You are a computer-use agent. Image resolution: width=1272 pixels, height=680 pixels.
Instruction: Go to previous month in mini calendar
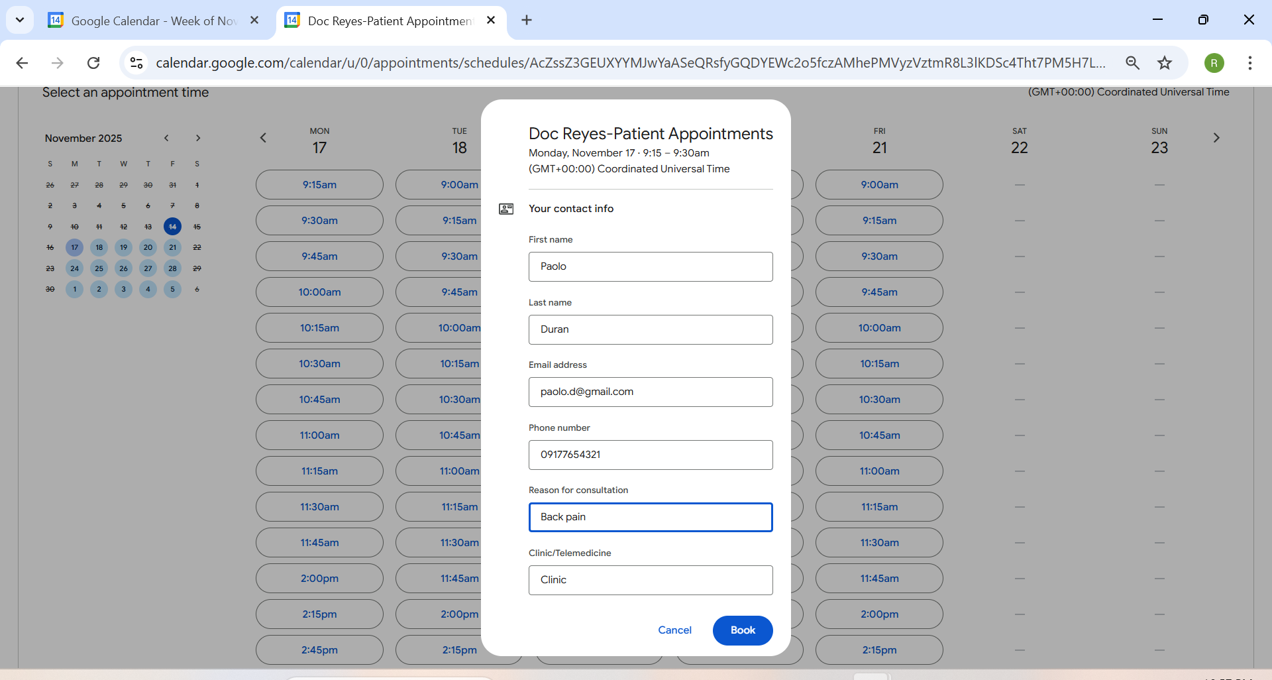point(166,138)
